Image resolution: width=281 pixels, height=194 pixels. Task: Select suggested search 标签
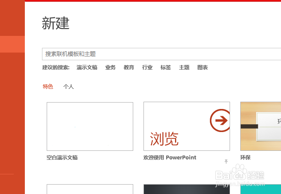coord(166,68)
